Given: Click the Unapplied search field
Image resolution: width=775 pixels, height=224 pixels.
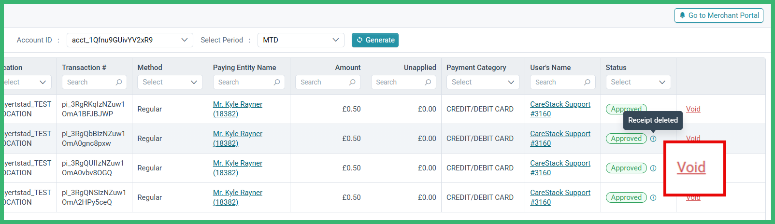Looking at the screenshot, I should click(403, 82).
